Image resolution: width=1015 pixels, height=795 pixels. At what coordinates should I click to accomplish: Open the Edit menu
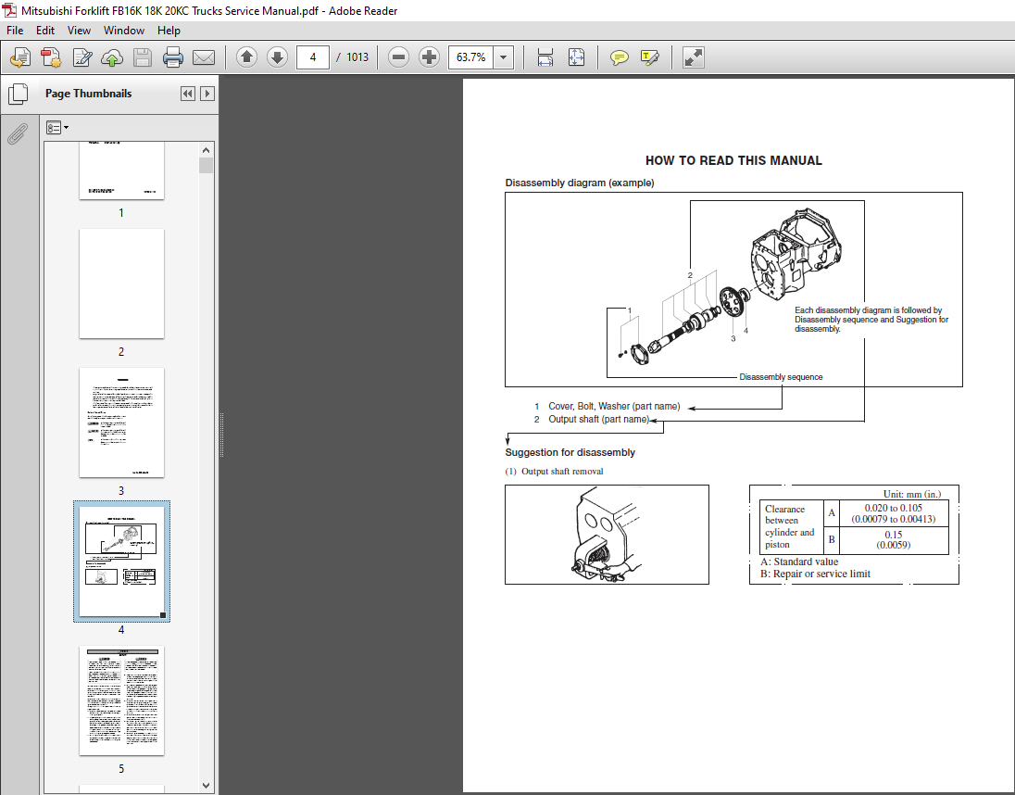pos(45,31)
